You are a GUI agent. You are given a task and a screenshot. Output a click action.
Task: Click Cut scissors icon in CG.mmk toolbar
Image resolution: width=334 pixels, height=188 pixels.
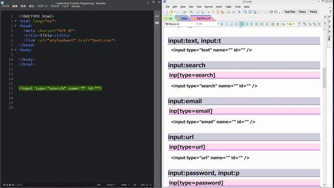pos(208,12)
